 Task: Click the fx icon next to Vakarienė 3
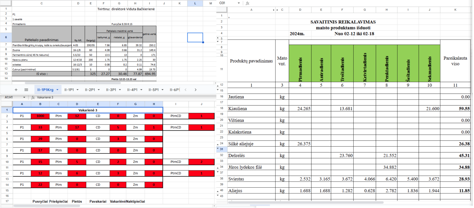[33, 97]
